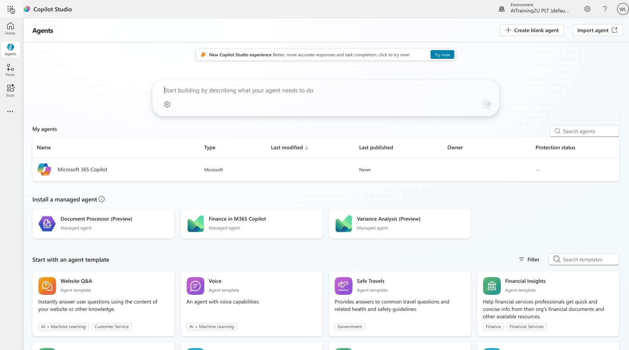The width and height of the screenshot is (629, 350).
Task: Open WL account avatar menu
Action: (x=623, y=9)
